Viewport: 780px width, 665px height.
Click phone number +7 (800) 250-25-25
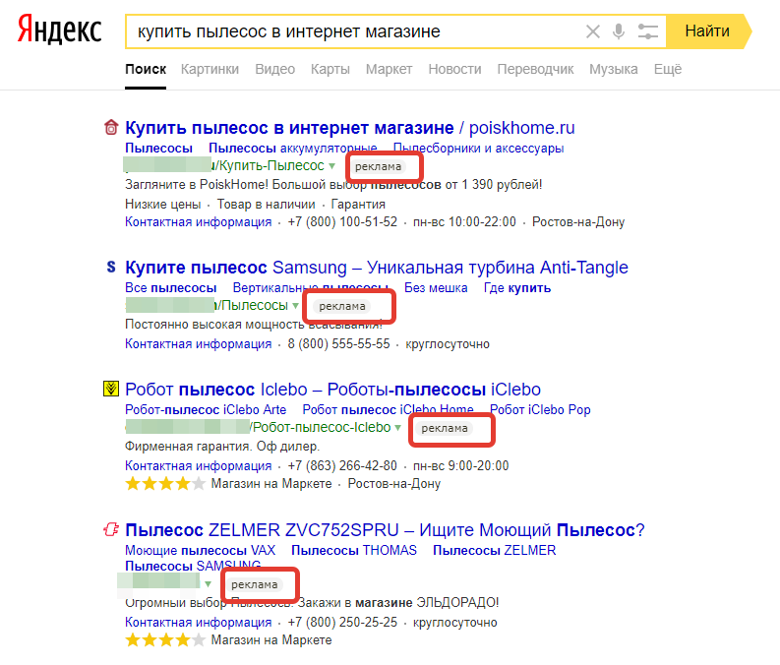(x=342, y=623)
